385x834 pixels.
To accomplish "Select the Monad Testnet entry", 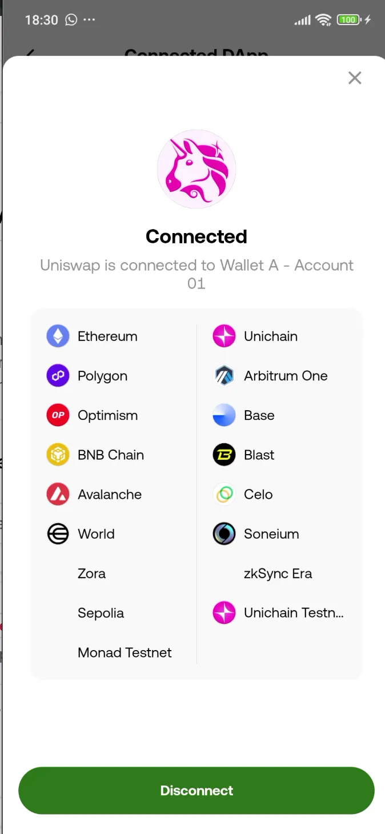I will tap(125, 652).
